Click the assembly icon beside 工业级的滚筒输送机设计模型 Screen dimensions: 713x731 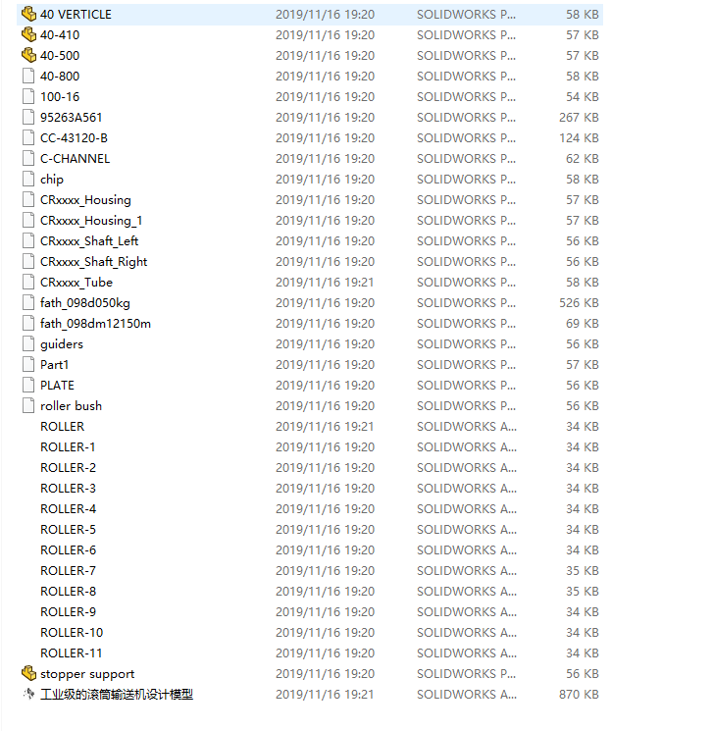point(28,694)
